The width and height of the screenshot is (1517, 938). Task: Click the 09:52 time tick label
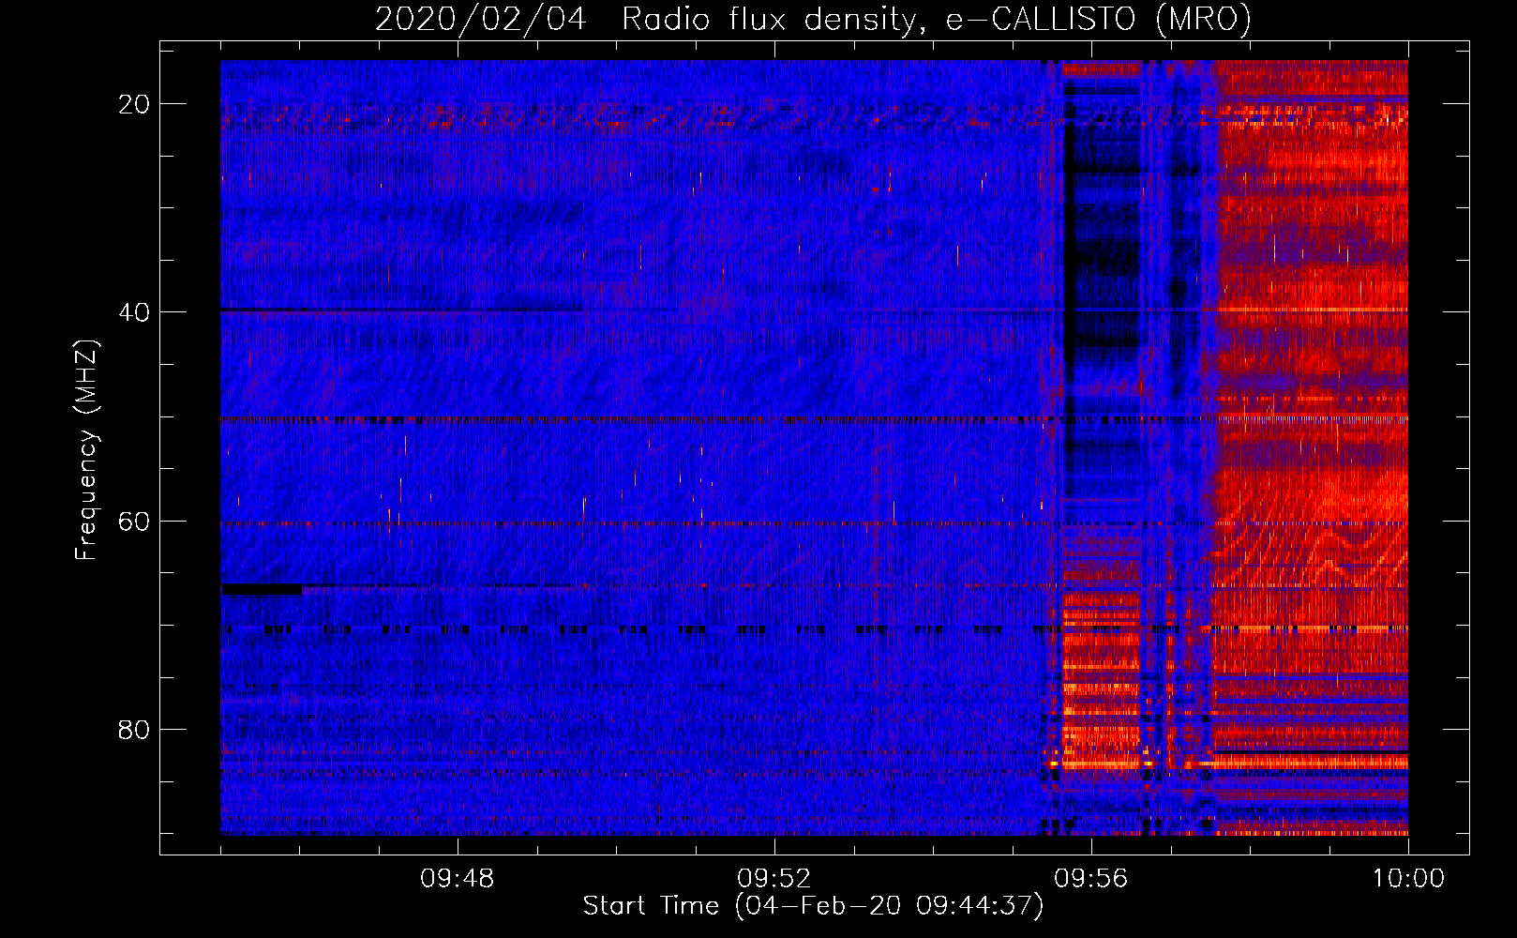(774, 879)
